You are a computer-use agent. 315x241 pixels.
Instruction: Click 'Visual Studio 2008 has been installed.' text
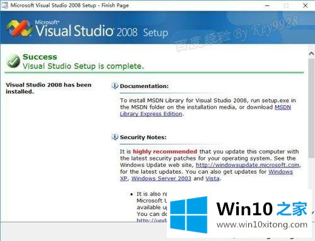pos(49,88)
